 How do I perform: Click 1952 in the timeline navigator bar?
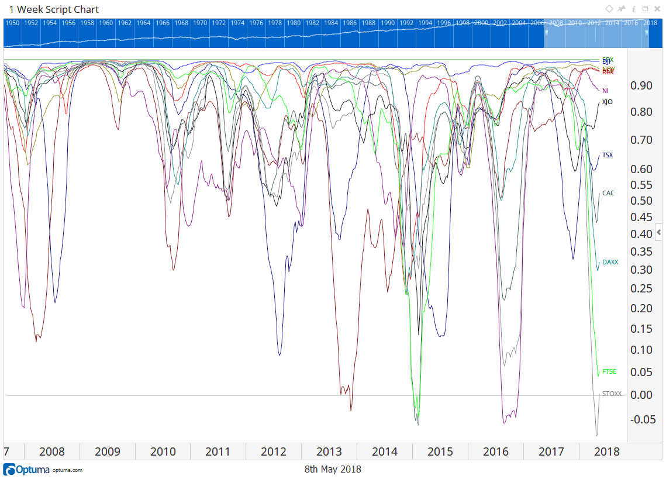pyautogui.click(x=30, y=22)
